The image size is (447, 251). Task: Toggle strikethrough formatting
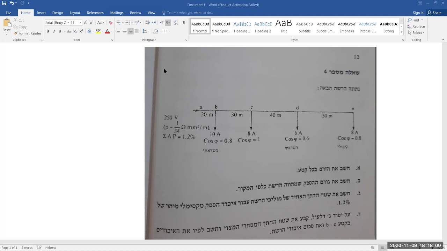coord(69,31)
